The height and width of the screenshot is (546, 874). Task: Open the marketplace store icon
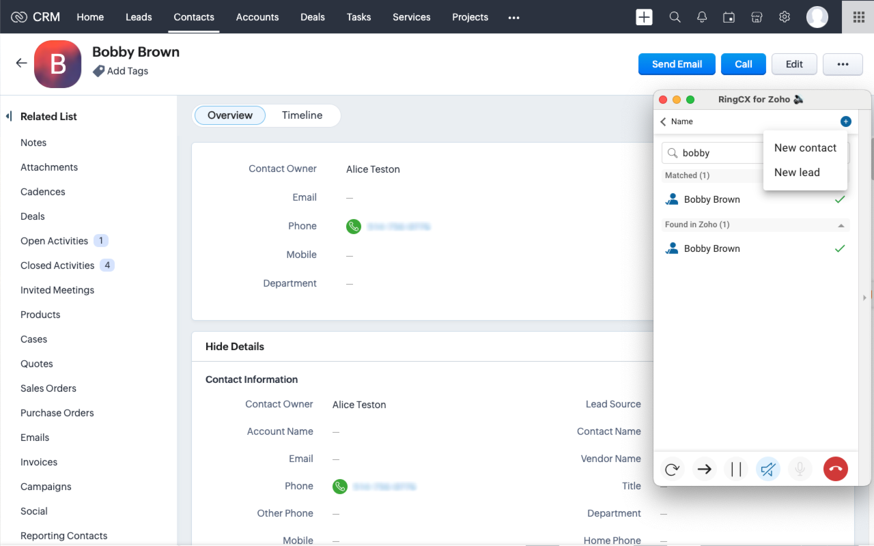coord(757,17)
